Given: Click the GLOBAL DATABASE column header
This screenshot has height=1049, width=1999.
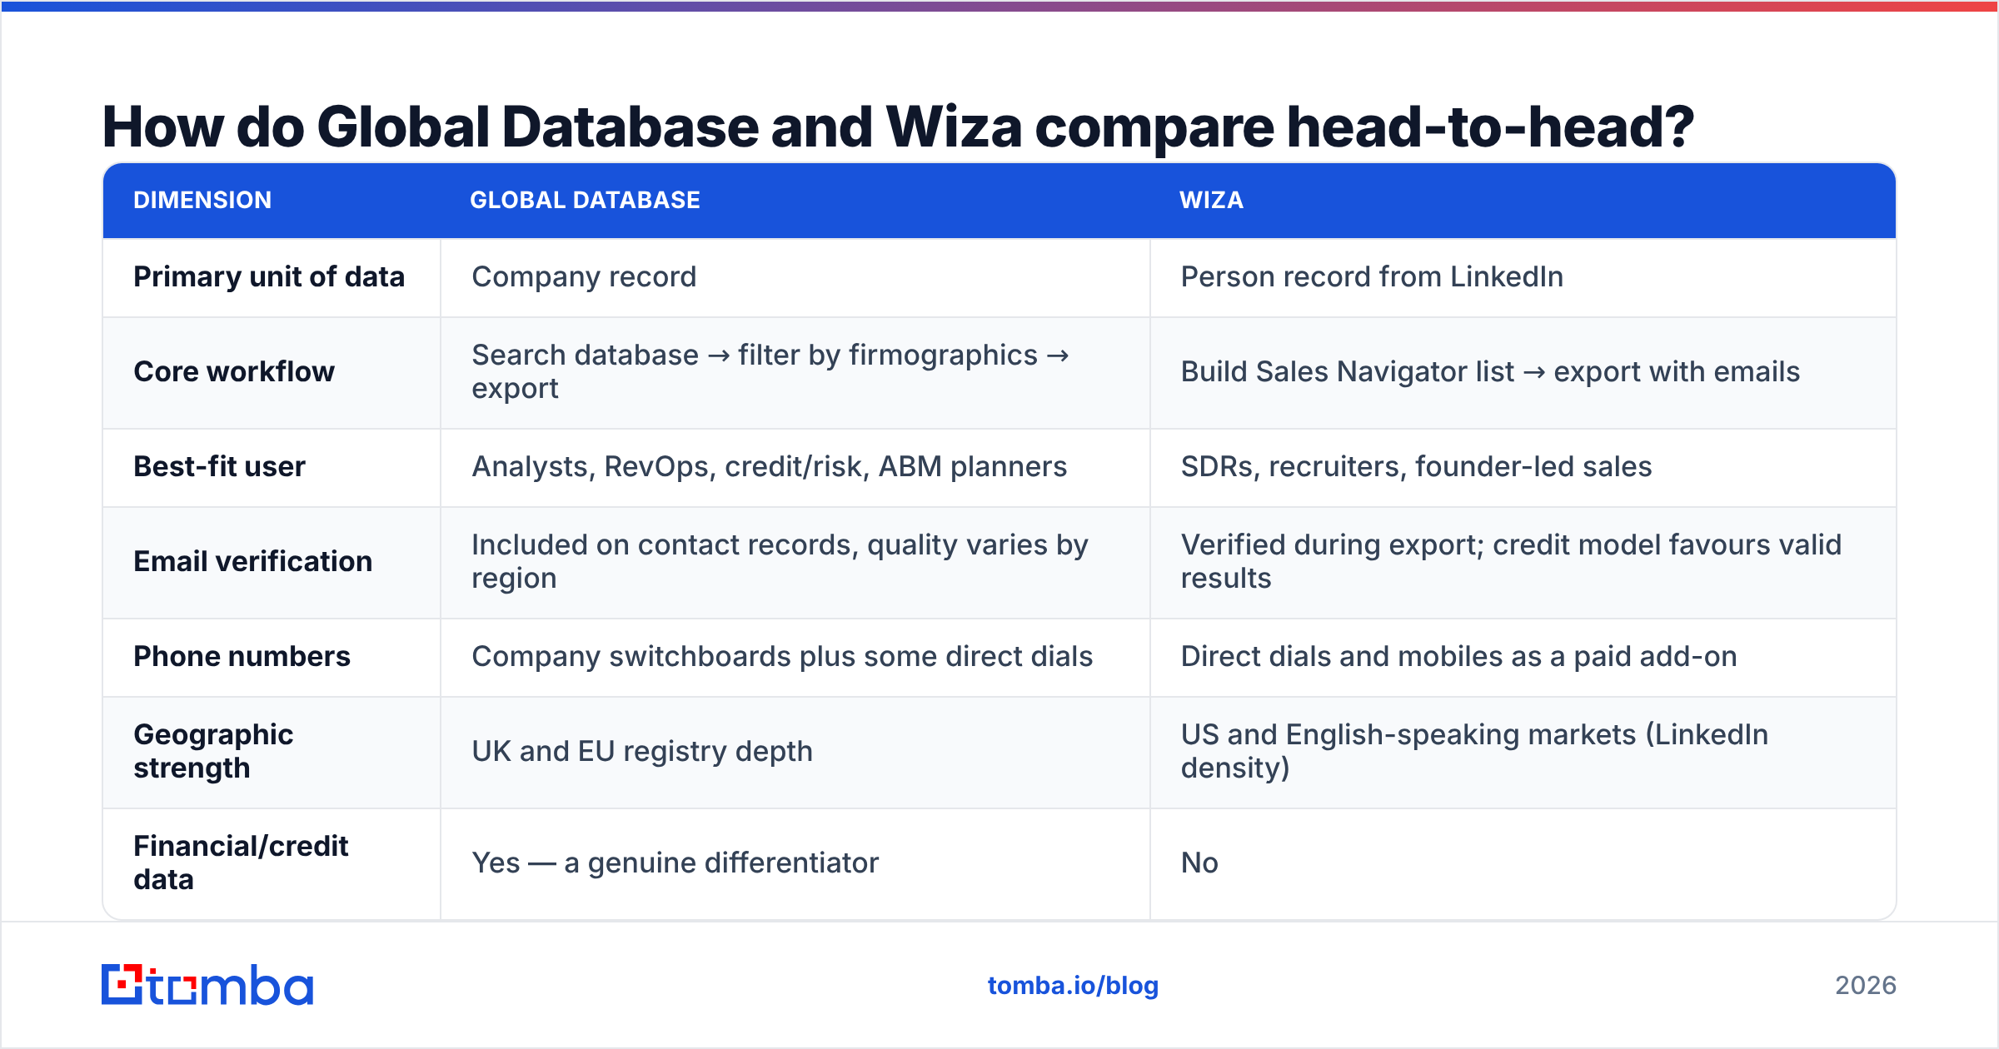Looking at the screenshot, I should click(585, 200).
